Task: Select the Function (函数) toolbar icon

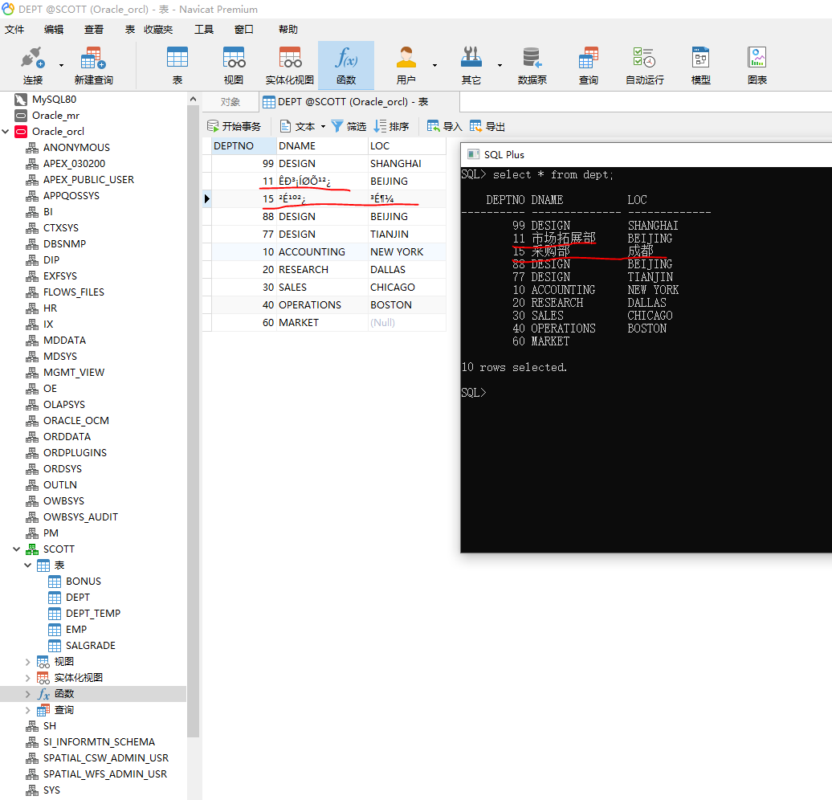Action: click(x=346, y=65)
